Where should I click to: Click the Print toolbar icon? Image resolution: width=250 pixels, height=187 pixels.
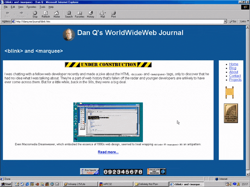click(x=113, y=14)
